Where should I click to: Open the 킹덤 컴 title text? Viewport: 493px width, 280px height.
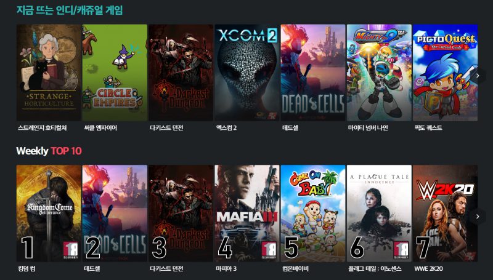coord(26,269)
